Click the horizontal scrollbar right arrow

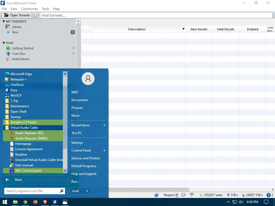click(273, 189)
